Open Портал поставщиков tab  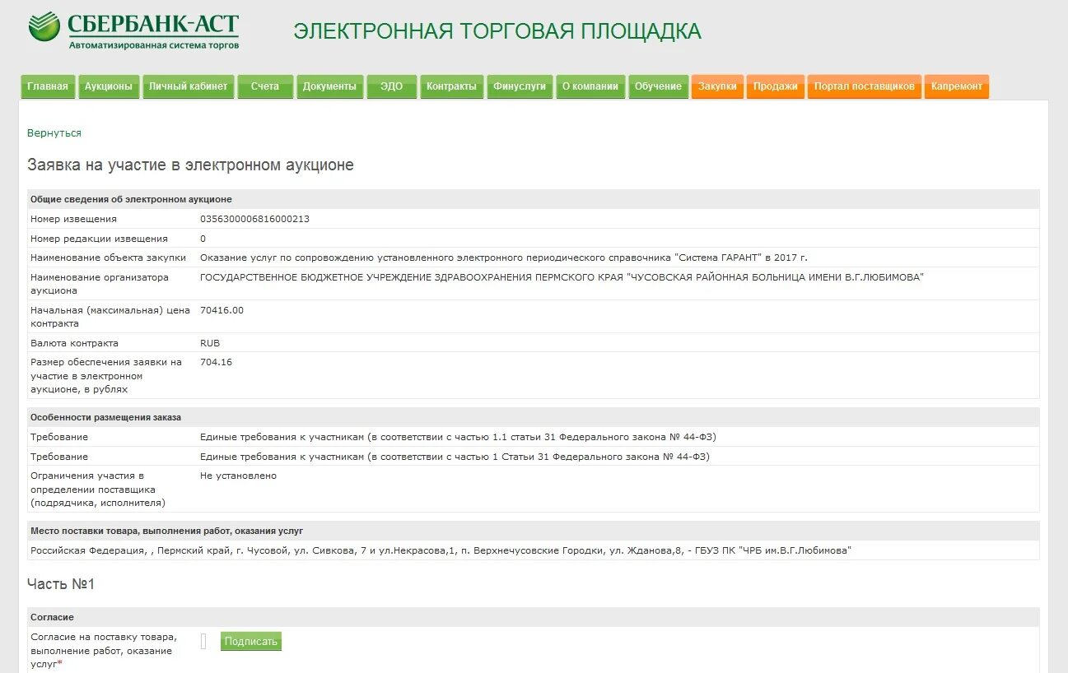point(864,86)
